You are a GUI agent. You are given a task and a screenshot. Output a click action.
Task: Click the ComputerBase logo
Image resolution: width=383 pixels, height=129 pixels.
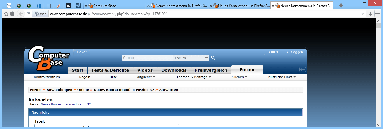[48, 58]
